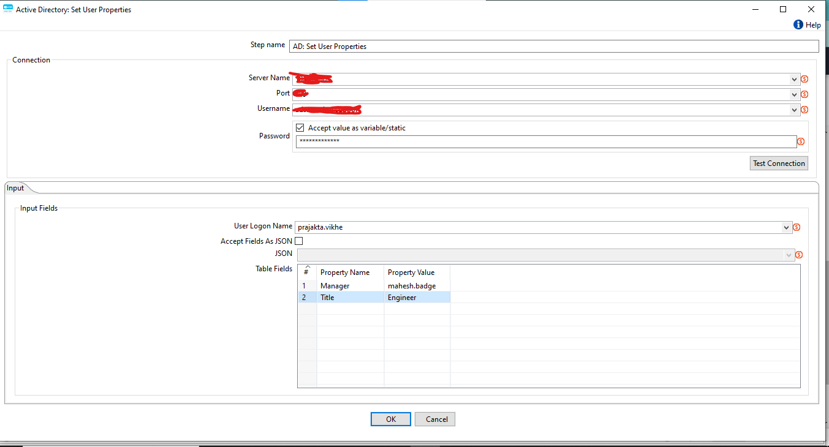Open the Server Name dropdown
The image size is (829, 447).
click(795, 79)
